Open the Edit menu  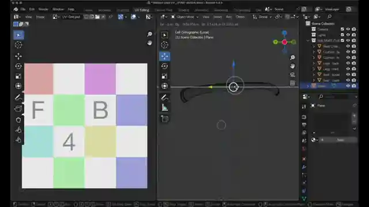pos(32,9)
